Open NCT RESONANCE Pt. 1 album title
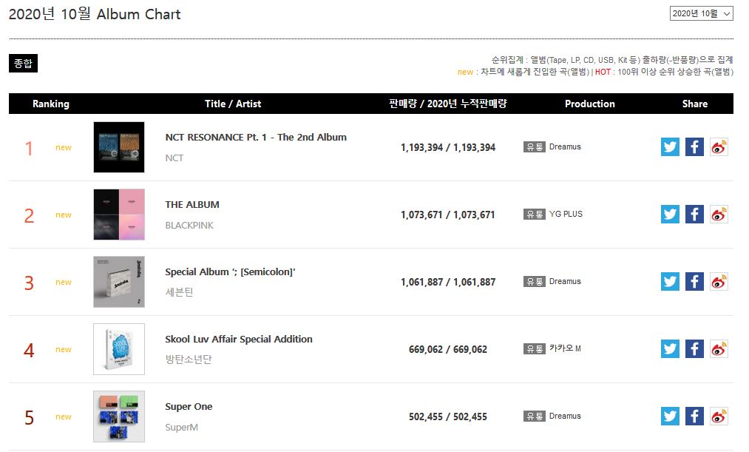This screenshot has height=452, width=749. (x=256, y=137)
